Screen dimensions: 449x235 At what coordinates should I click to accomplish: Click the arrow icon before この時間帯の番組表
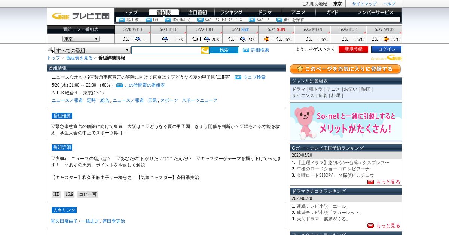tap(119, 85)
